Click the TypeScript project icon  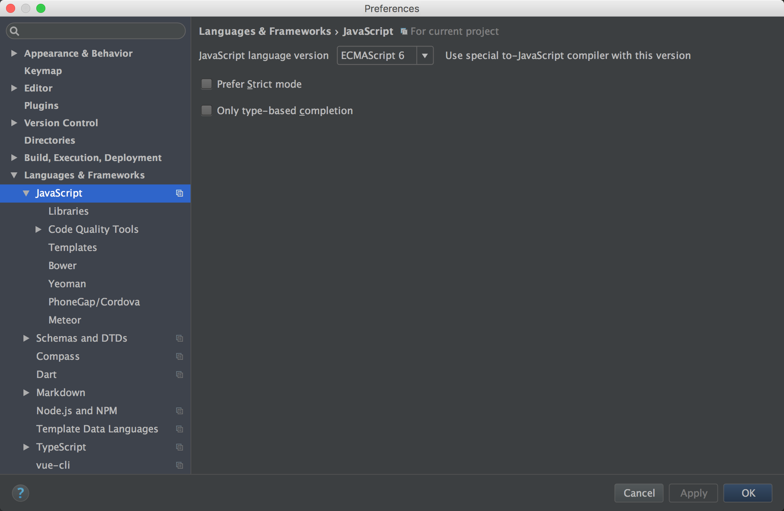coord(179,447)
